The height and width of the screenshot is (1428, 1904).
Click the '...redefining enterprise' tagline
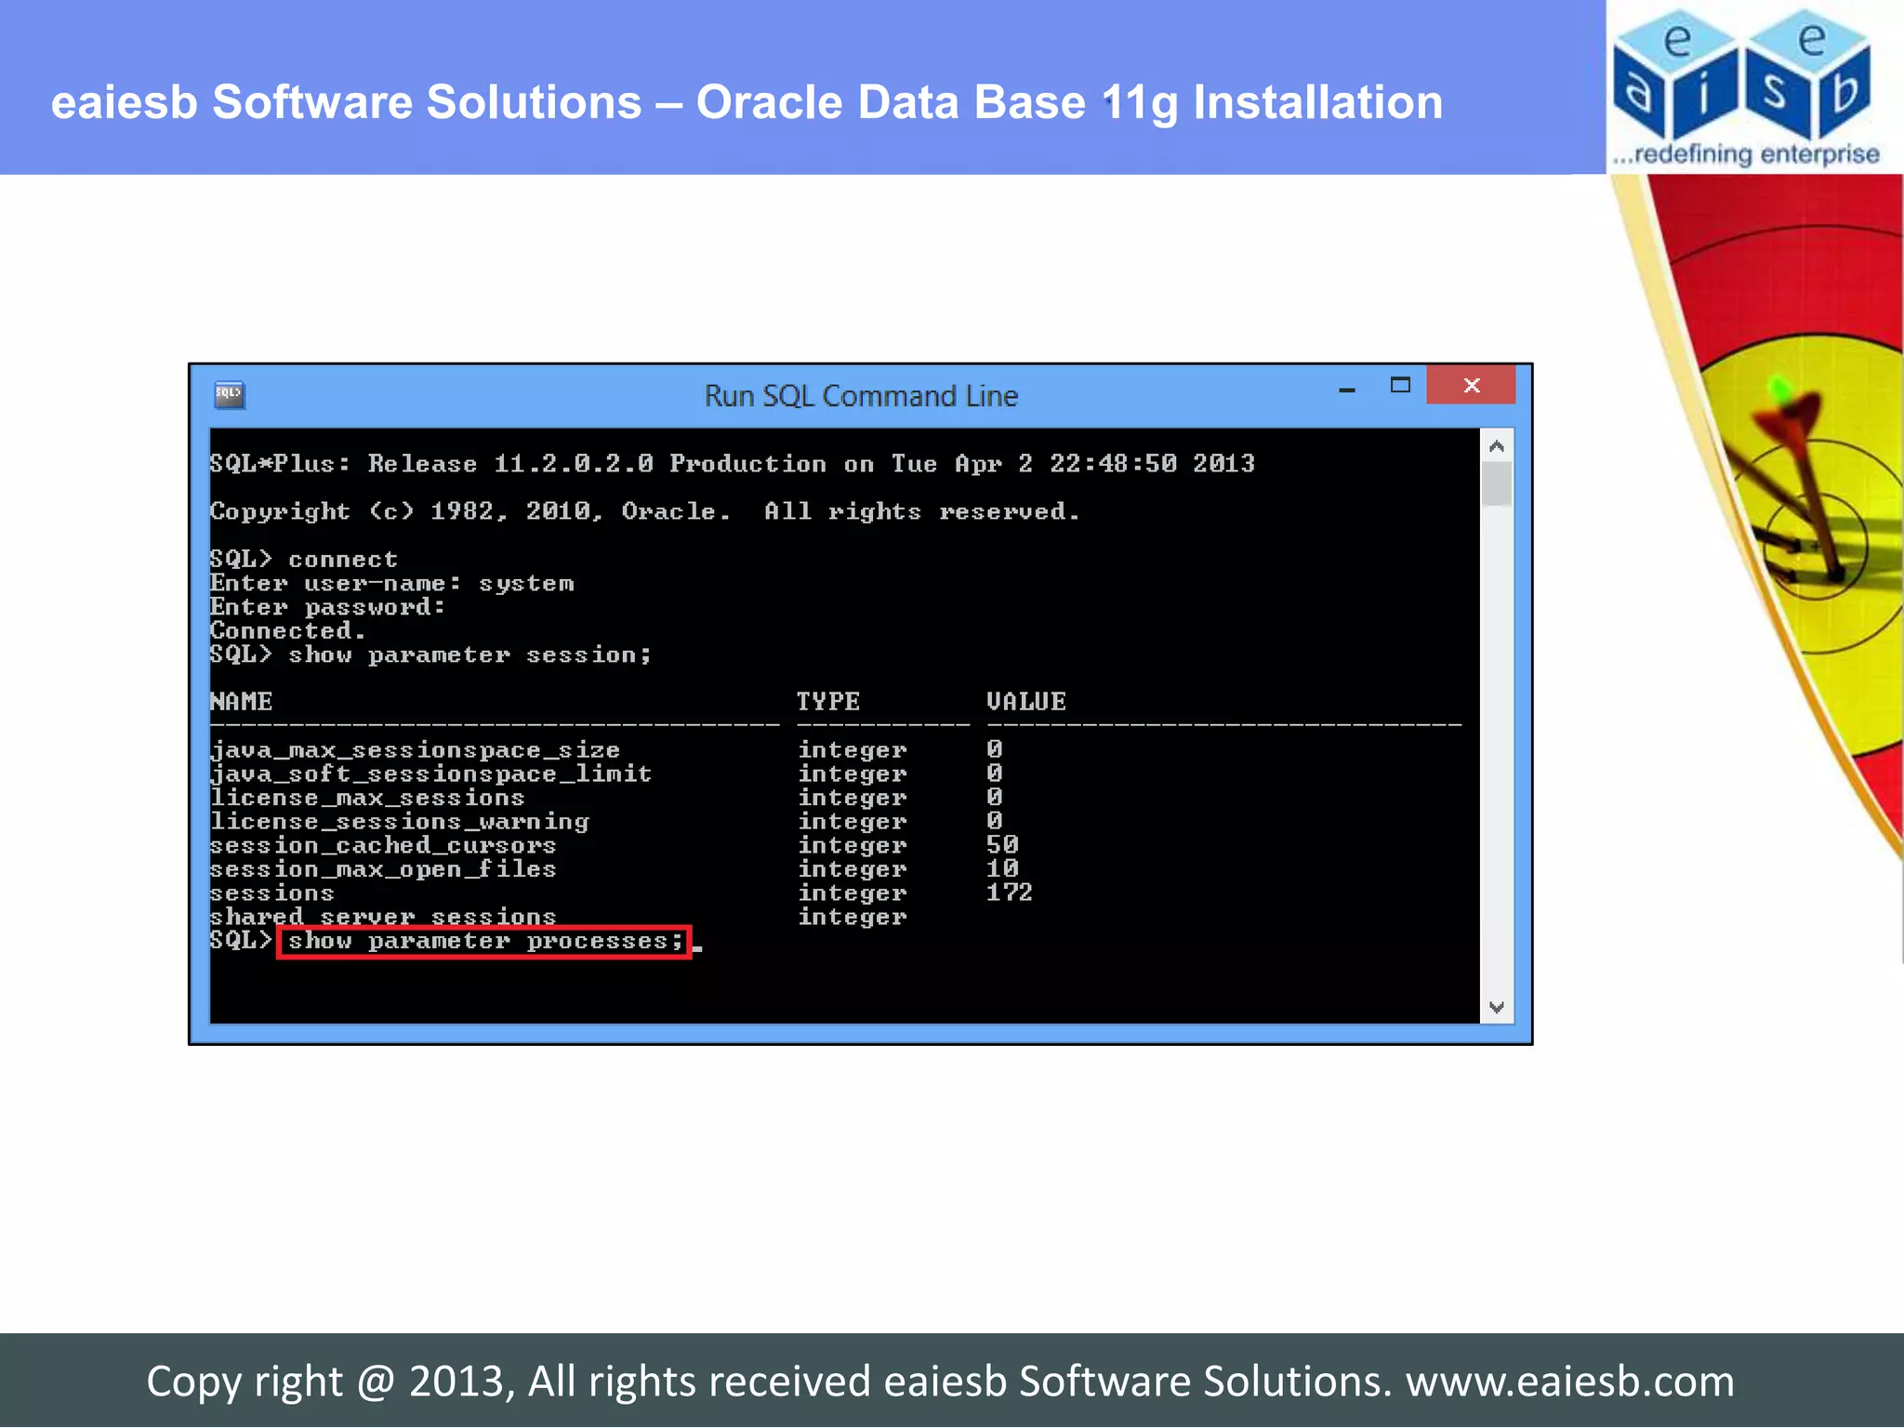1746,154
